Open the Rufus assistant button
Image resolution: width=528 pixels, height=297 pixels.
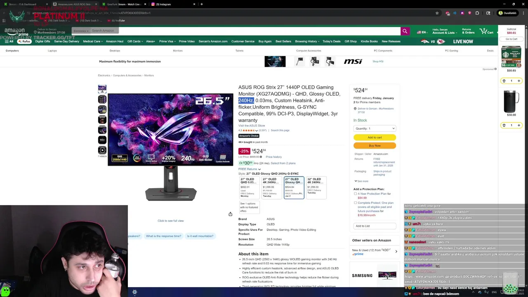24,41
